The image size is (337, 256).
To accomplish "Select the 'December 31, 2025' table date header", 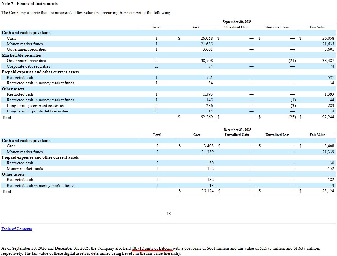I will pyautogui.click(x=237, y=130).
